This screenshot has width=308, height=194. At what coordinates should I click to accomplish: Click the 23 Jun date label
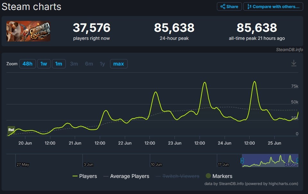(175, 143)
